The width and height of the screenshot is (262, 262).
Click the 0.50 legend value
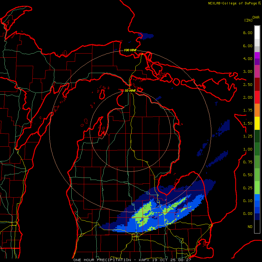pyautogui.click(x=248, y=175)
